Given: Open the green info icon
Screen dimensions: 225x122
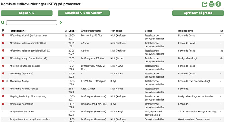Looking at the screenshot, I should coord(218,4).
